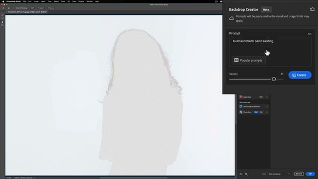Select the Hand tool in left toolbar
This screenshot has width=318, height=179.
tap(2, 22)
